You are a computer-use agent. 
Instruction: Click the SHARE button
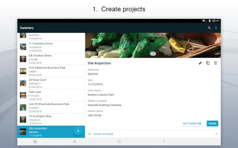(212, 123)
